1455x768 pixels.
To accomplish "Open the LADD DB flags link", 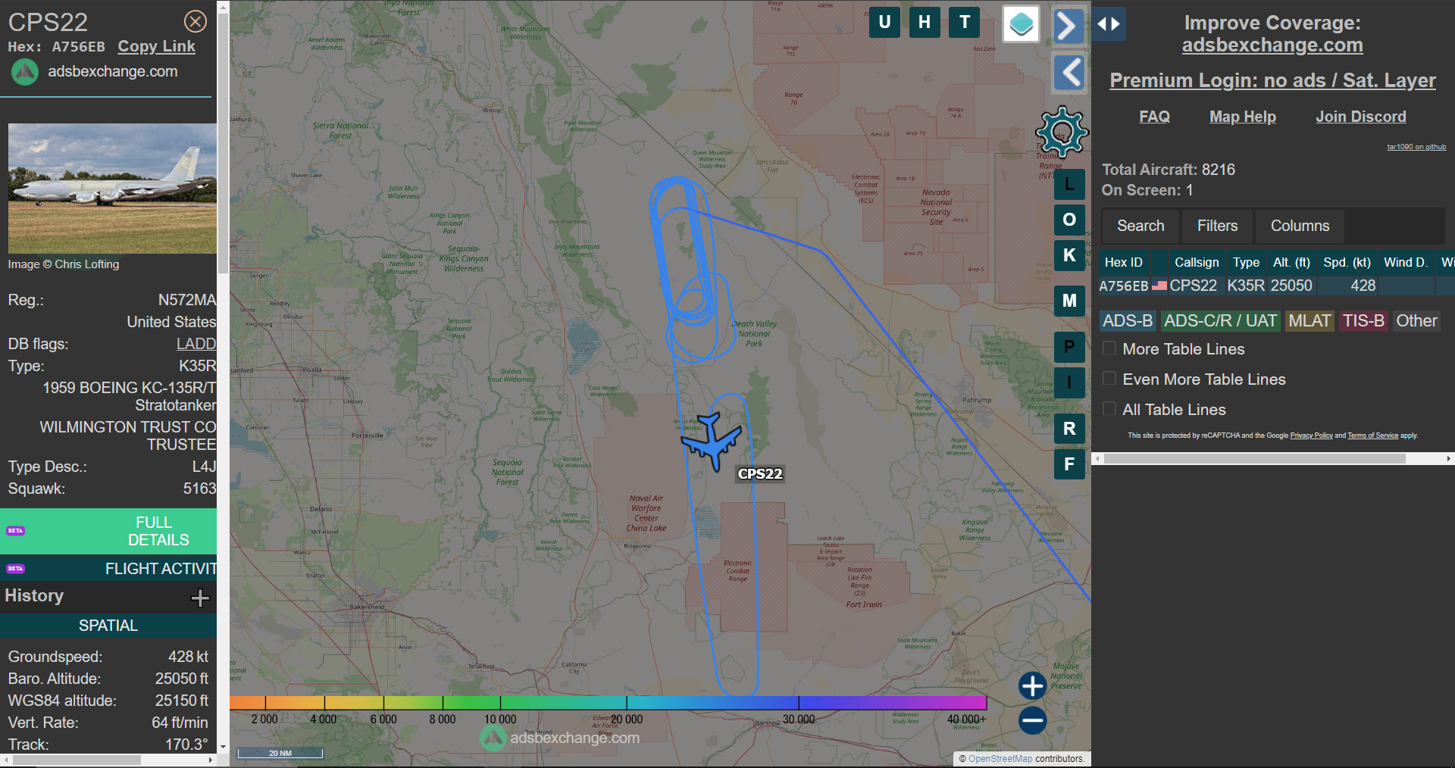I will click(196, 344).
